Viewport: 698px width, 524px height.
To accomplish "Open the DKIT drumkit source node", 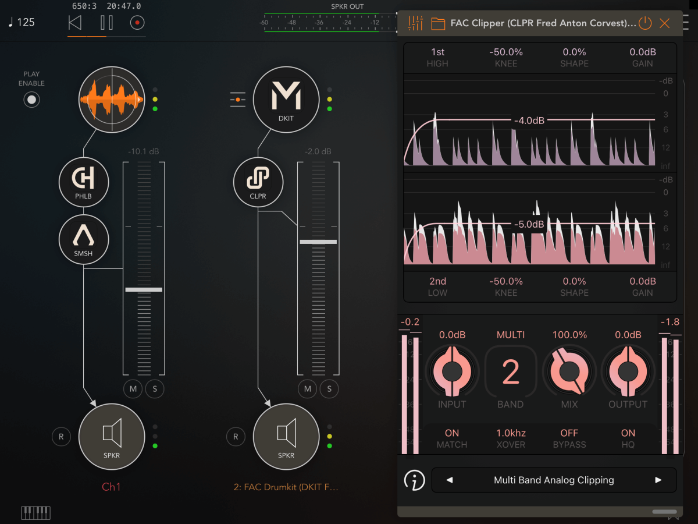I will tap(286, 99).
